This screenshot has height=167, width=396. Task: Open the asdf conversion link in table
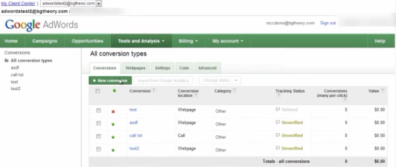click(133, 123)
